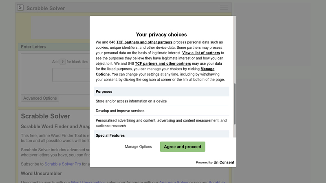Screen dimensions: 326x183
Task: Expand Develop and improve services purpose
Action: [161, 111]
